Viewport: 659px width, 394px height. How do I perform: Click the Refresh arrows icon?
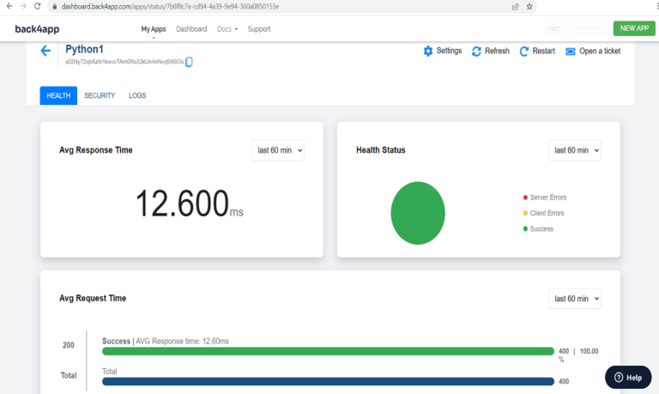(476, 52)
